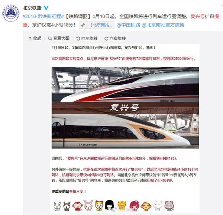Viewport: 223px width, 215px height.
Task: Rotate image right with 向右旋转
Action: (115, 38)
